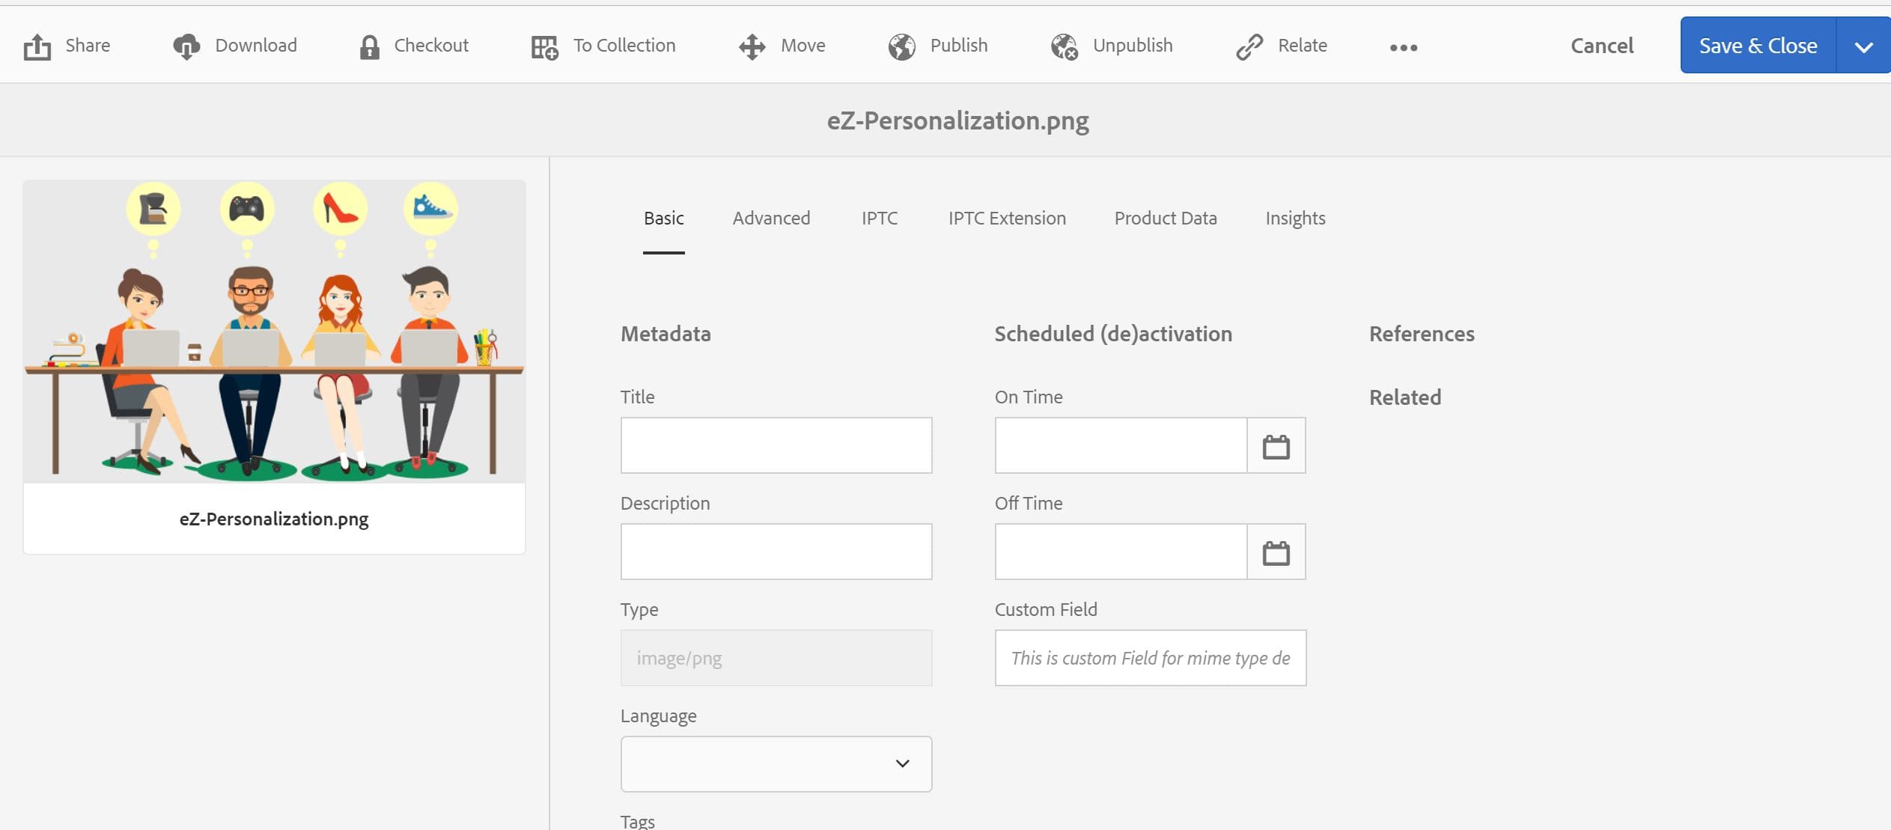Select the Insights tab

click(x=1294, y=218)
